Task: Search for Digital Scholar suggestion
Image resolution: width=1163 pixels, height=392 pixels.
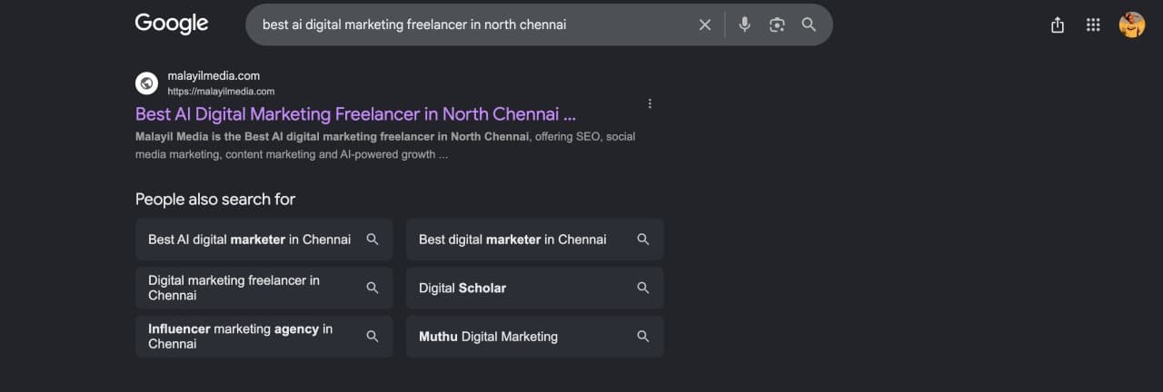Action: 534,288
